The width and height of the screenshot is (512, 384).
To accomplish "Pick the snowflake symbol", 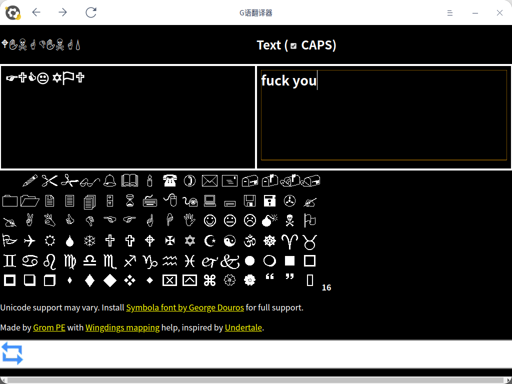I will click(90, 241).
